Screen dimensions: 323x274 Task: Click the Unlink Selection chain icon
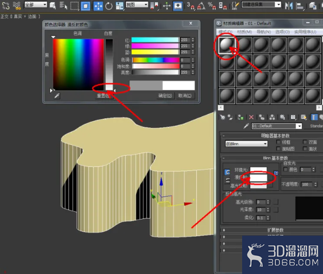point(6,5)
